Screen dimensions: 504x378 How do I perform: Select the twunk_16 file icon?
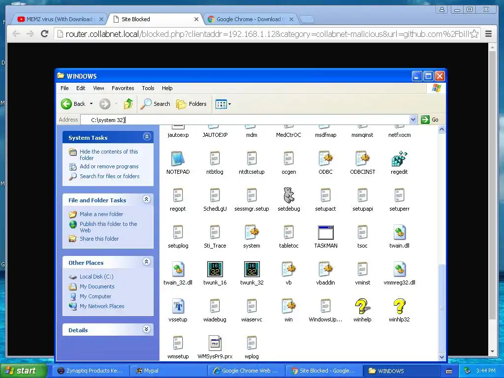tap(215, 269)
